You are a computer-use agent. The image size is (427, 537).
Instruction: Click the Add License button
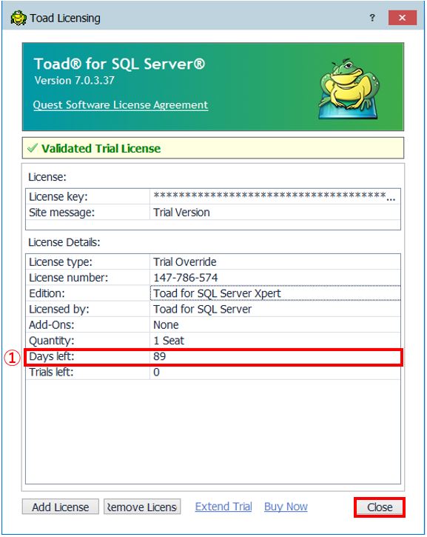61,507
